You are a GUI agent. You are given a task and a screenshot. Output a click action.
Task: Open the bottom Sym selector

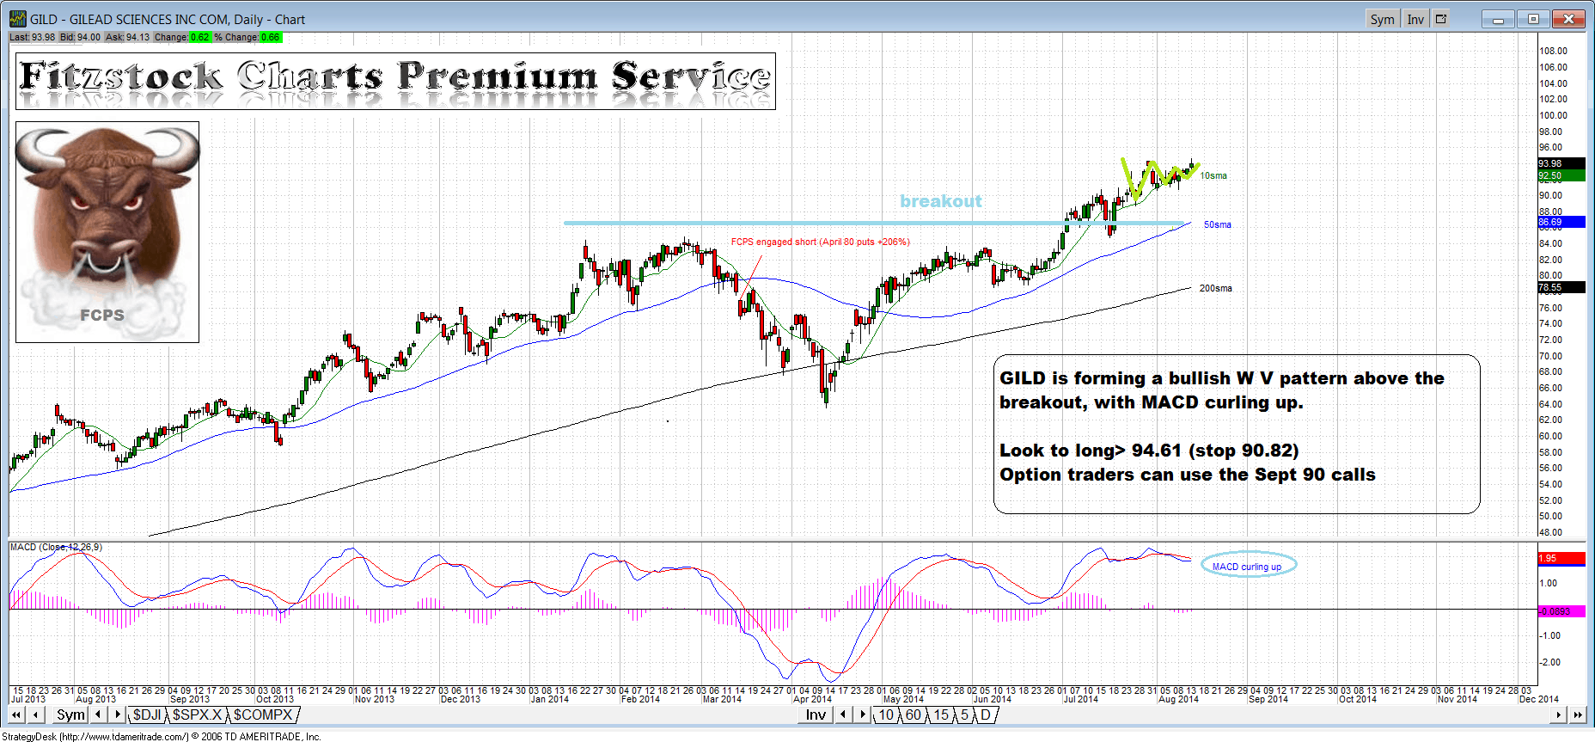(70, 714)
